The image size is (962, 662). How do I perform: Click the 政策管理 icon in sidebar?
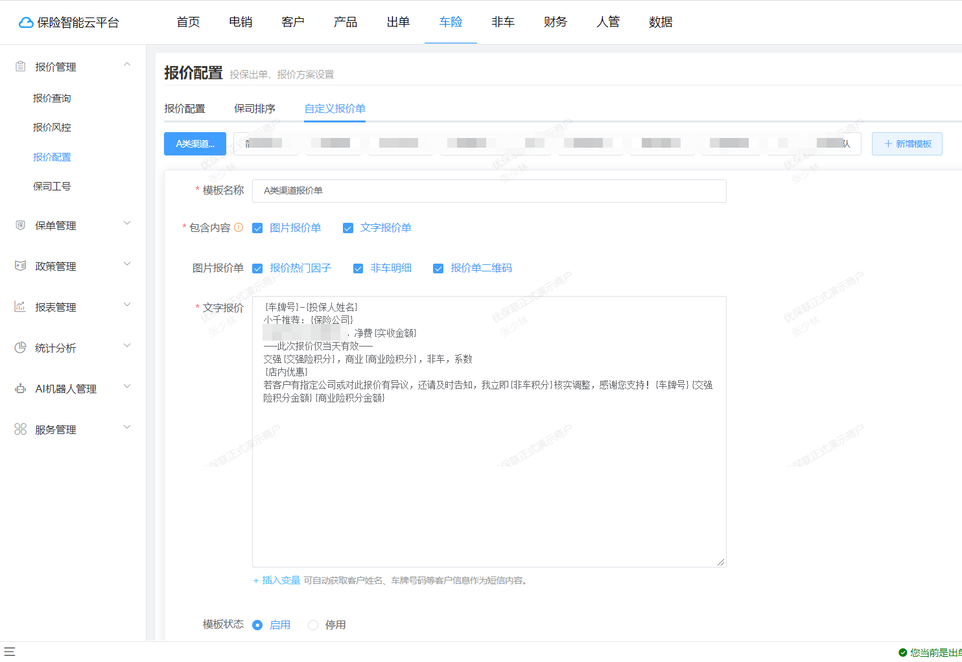click(x=20, y=266)
